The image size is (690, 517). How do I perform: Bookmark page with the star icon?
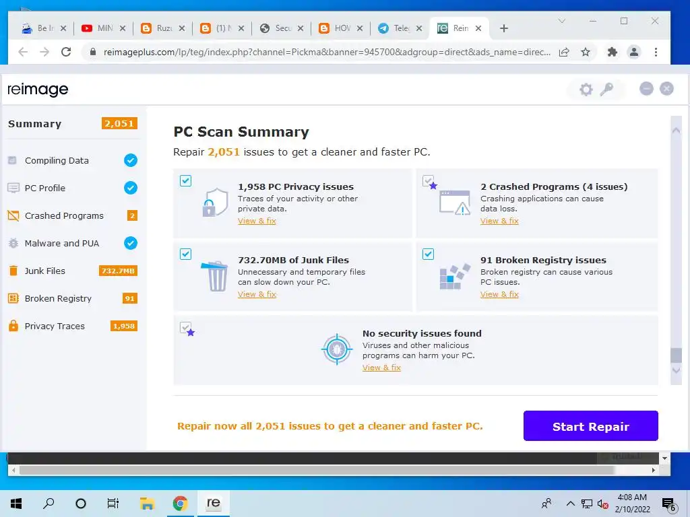point(586,53)
